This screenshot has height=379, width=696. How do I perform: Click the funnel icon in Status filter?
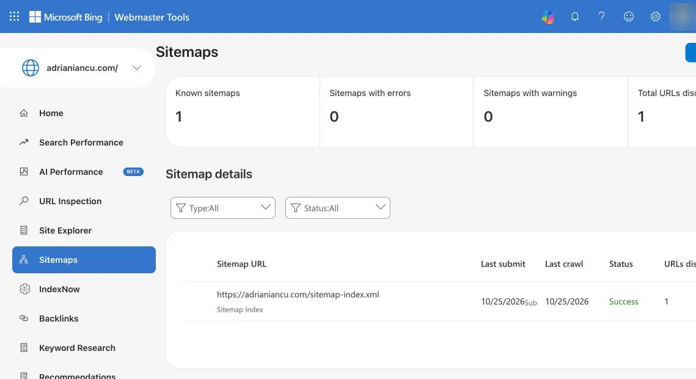pos(296,208)
